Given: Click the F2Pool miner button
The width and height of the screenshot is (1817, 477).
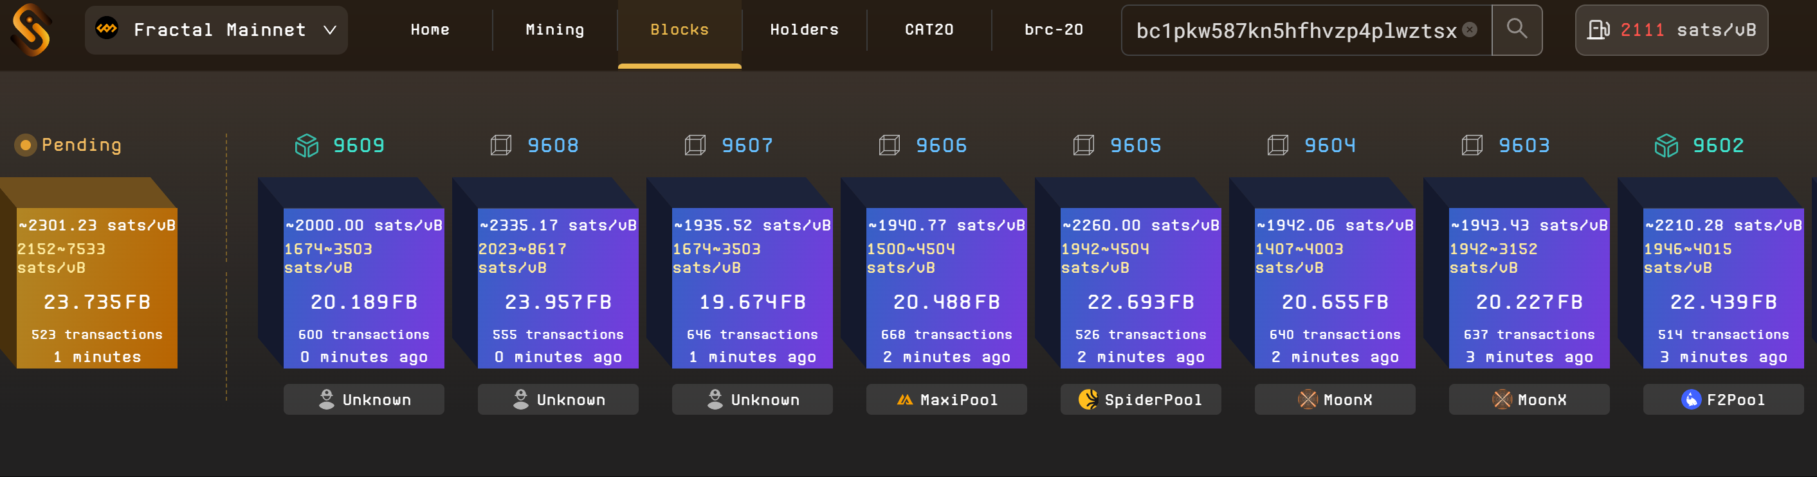Looking at the screenshot, I should pos(1722,399).
